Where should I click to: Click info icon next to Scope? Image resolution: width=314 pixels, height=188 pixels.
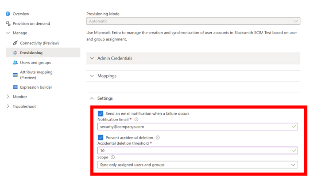(113, 157)
